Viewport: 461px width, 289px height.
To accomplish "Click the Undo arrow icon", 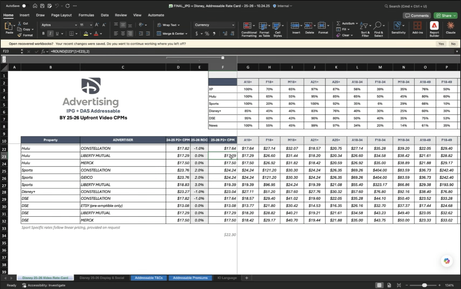I will [57, 6].
